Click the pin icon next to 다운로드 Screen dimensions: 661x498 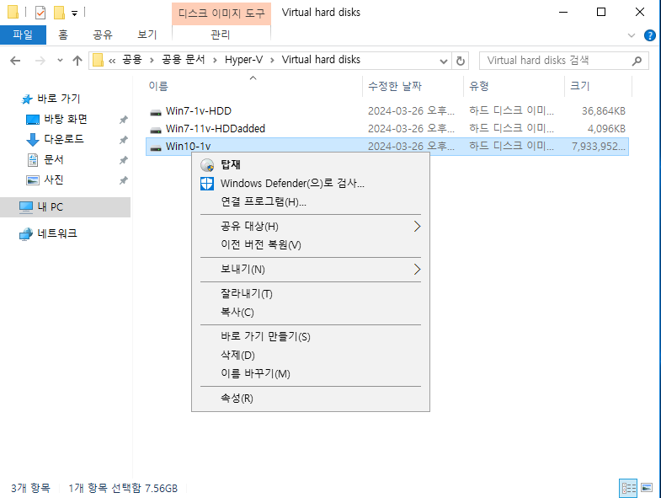click(123, 140)
